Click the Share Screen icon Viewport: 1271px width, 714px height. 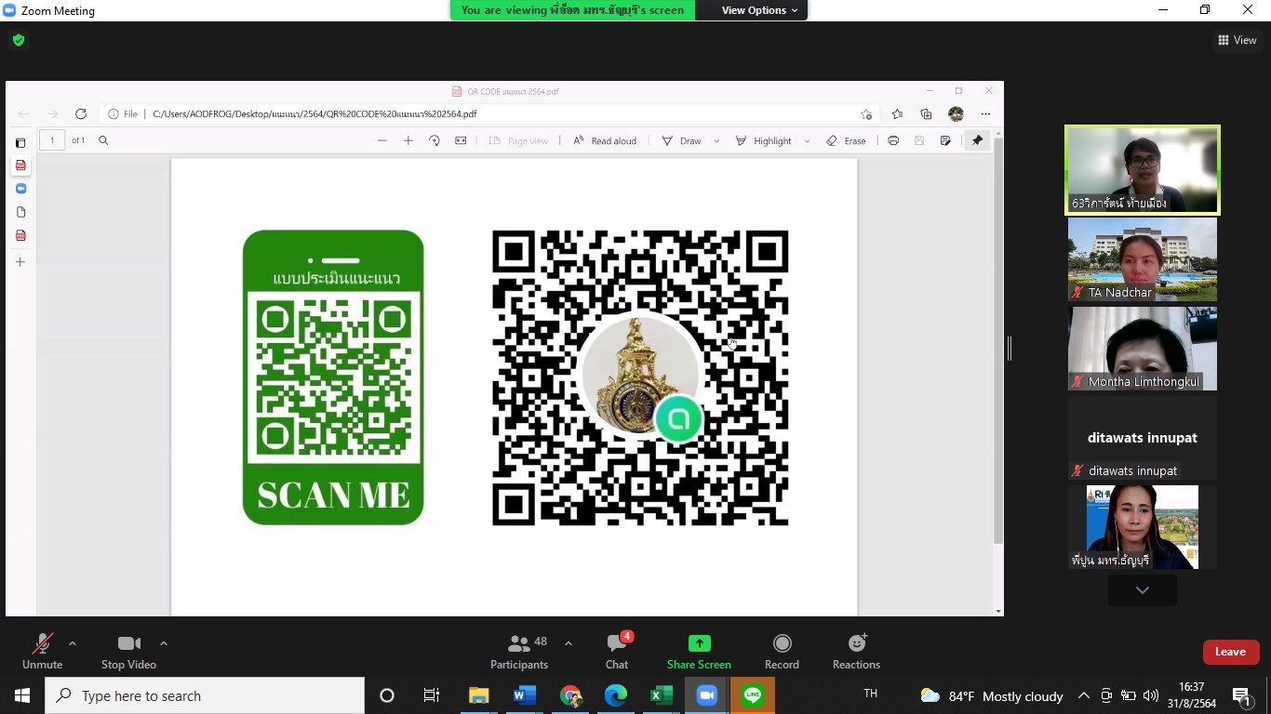click(699, 643)
